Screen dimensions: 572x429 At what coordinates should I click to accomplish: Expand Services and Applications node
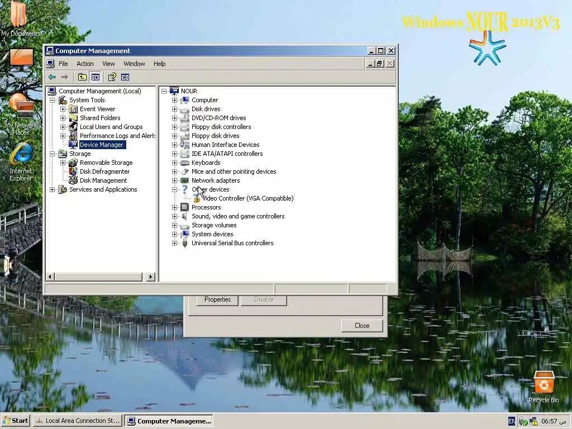[52, 189]
